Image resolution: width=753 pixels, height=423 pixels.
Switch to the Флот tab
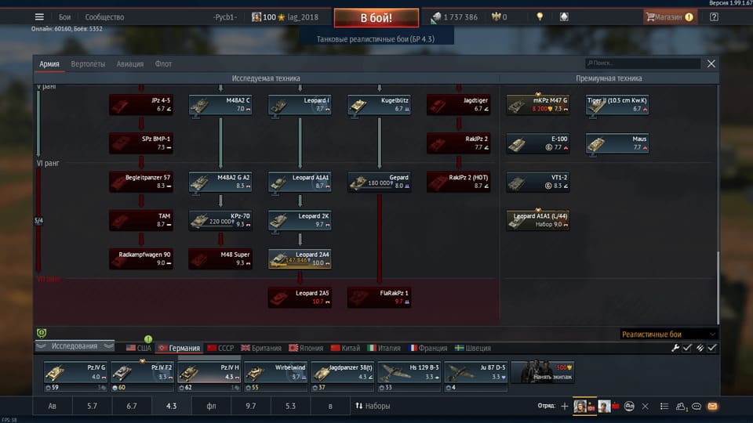pyautogui.click(x=163, y=63)
